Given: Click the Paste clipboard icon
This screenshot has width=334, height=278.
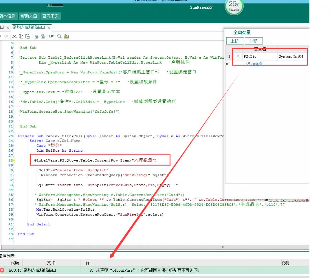Looking at the screenshot, I should click(28, 36).
